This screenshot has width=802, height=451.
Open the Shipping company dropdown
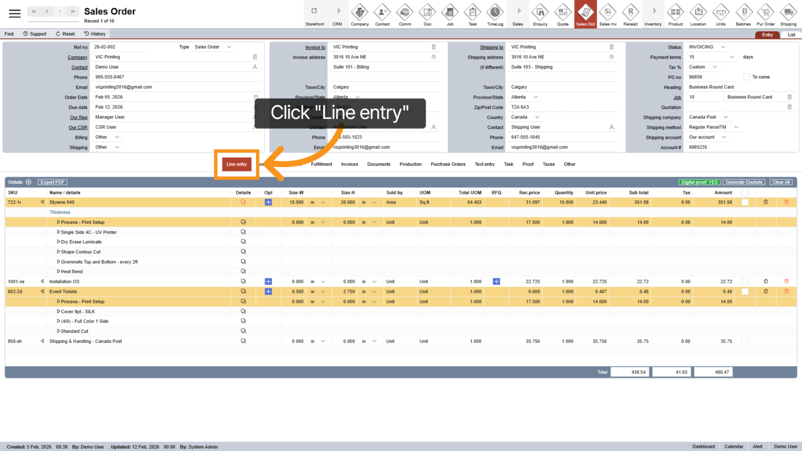point(726,117)
